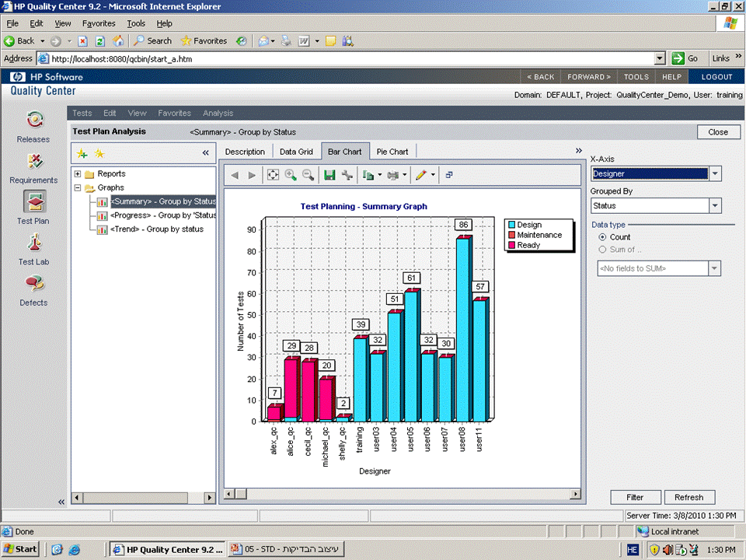
Task: Click the browser Refresh icon
Action: click(x=100, y=41)
